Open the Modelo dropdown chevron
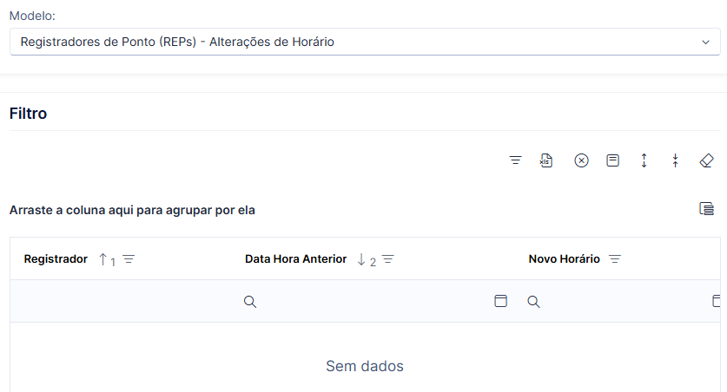This screenshot has height=392, width=727. click(705, 42)
